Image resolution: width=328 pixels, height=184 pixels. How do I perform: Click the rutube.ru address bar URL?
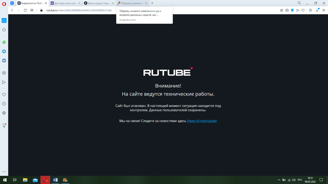pos(79,10)
